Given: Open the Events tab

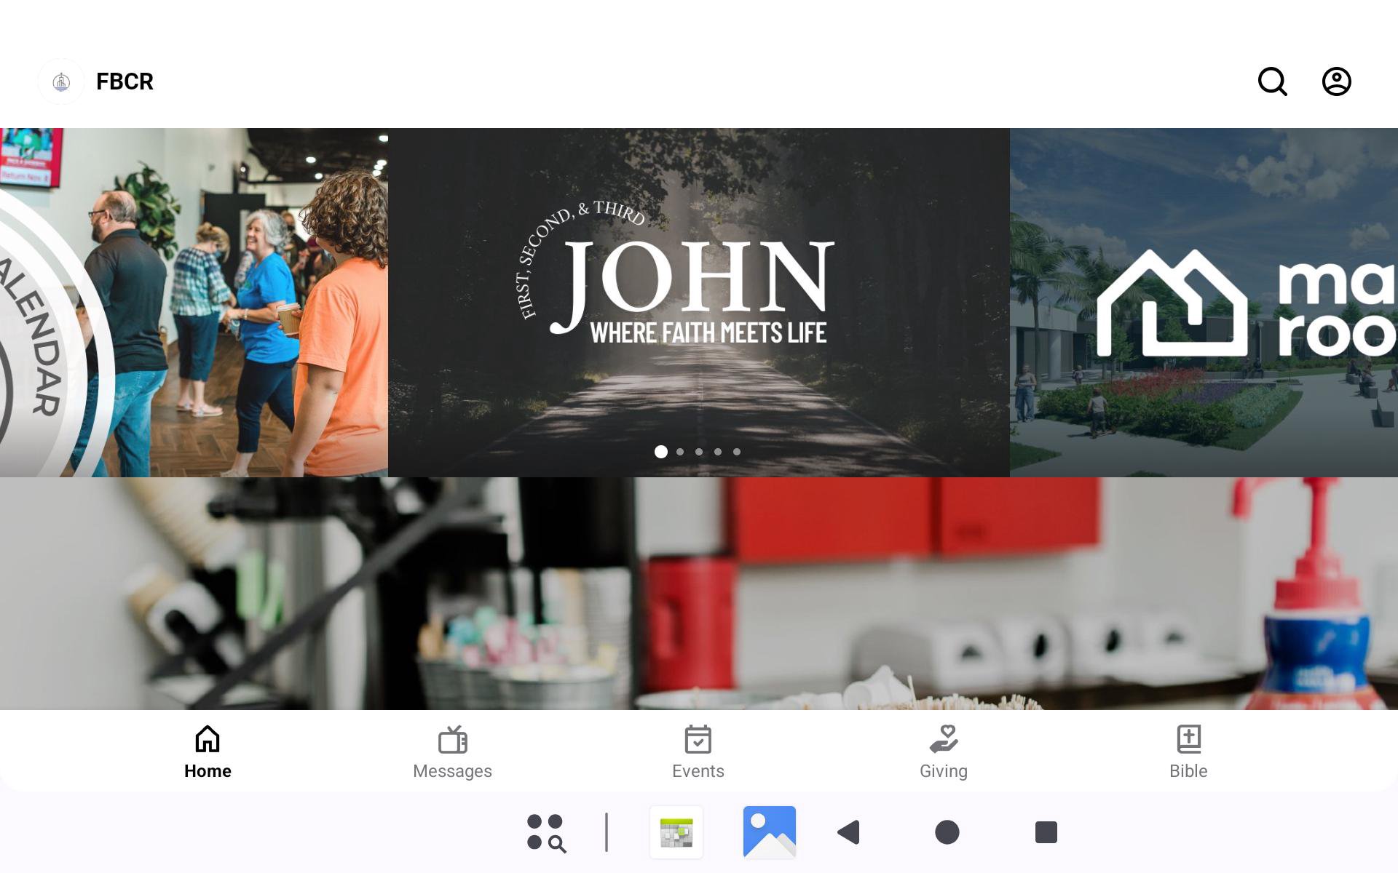Looking at the screenshot, I should pos(698,752).
